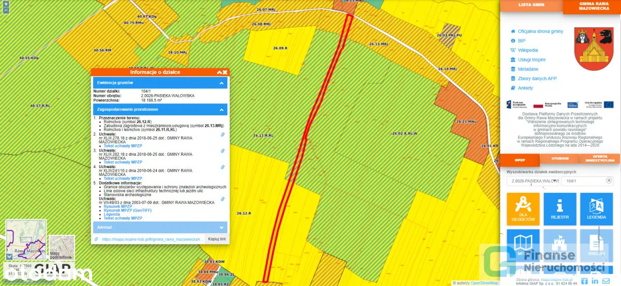The width and height of the screenshot is (621, 286).
Task: Clear the parcel number search field
Action: pyautogui.click(x=609, y=180)
